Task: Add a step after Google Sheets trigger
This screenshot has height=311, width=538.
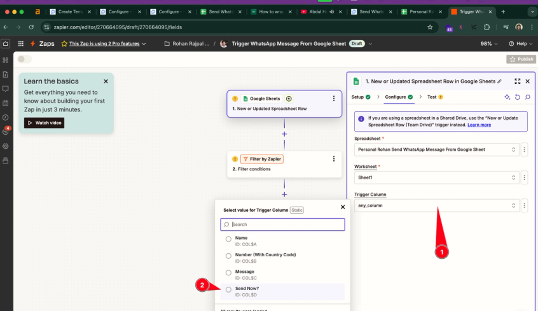Action: [x=284, y=134]
